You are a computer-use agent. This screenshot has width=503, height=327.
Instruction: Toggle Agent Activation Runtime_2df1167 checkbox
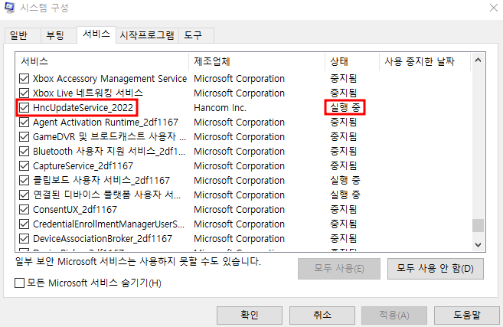24,123
